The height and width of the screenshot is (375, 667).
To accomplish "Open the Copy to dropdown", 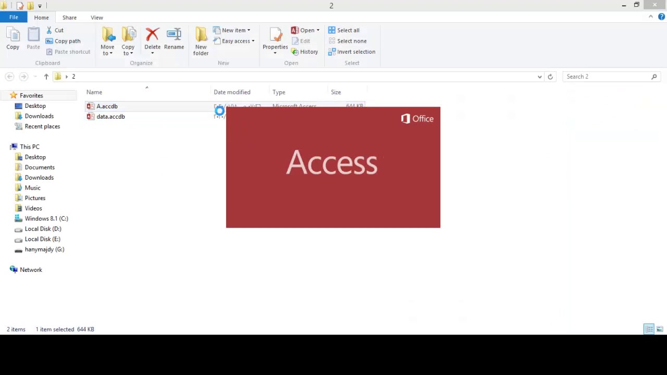I will coord(128,42).
